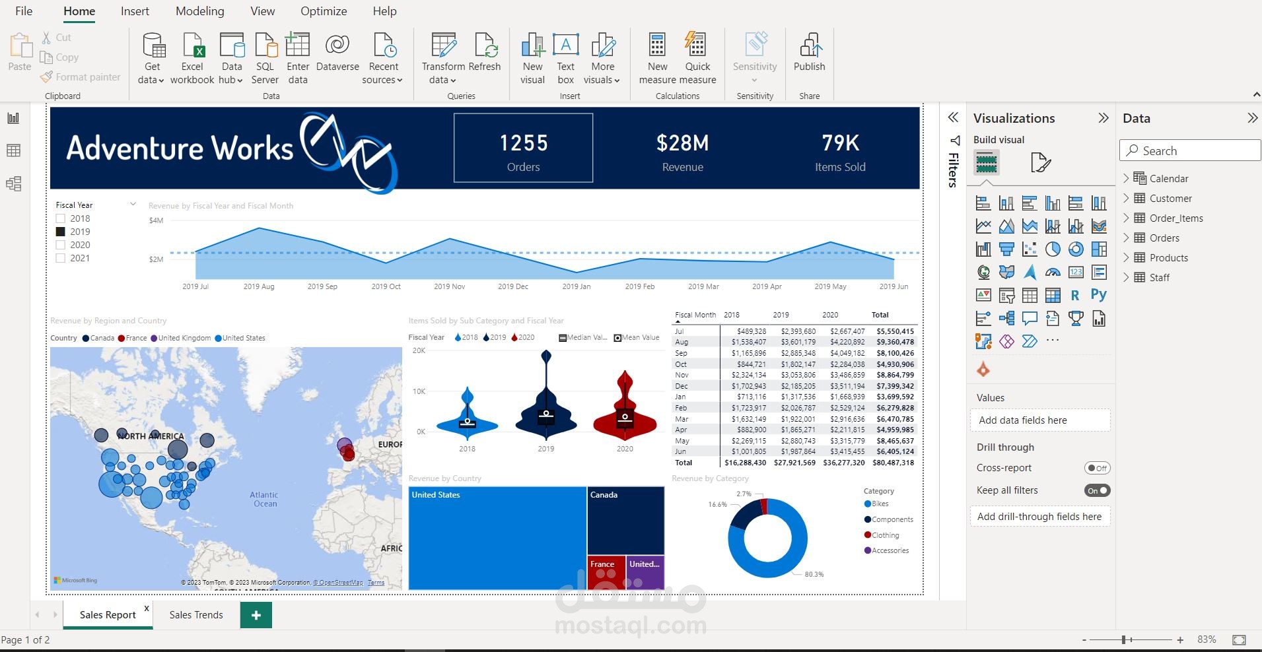Check the 2020 Fiscal Year box
The height and width of the screenshot is (652, 1262).
click(x=61, y=245)
